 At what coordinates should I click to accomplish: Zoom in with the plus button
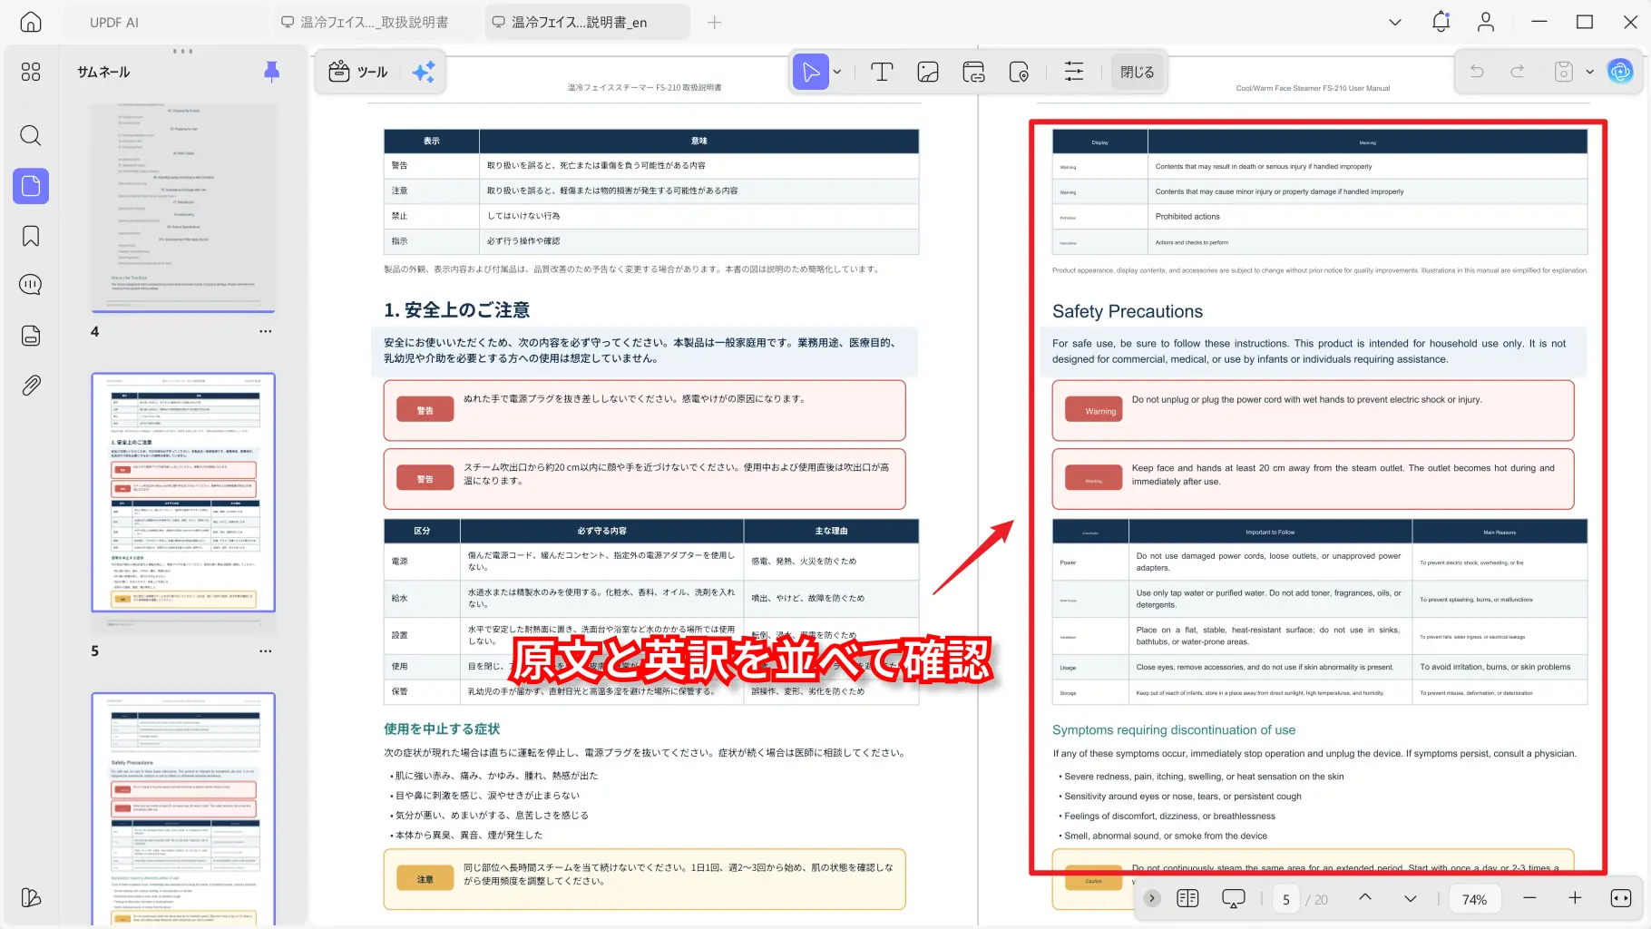[x=1575, y=898]
